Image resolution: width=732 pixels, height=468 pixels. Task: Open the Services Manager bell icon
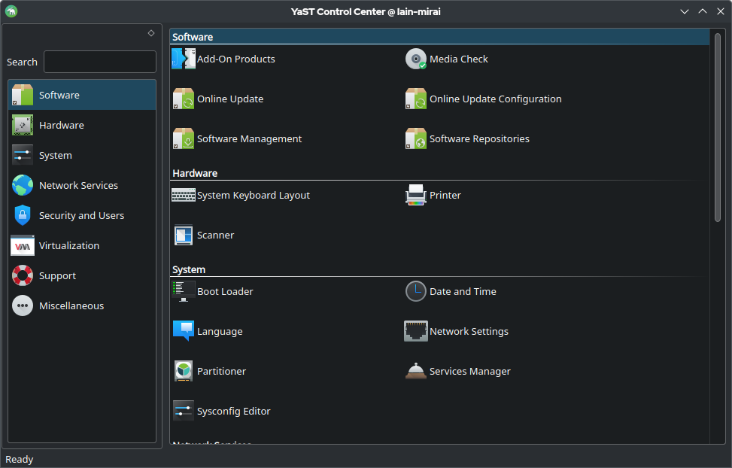[416, 371]
